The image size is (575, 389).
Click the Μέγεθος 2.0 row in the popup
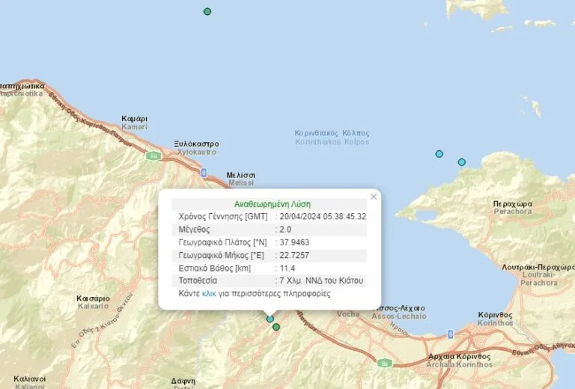coord(270,230)
